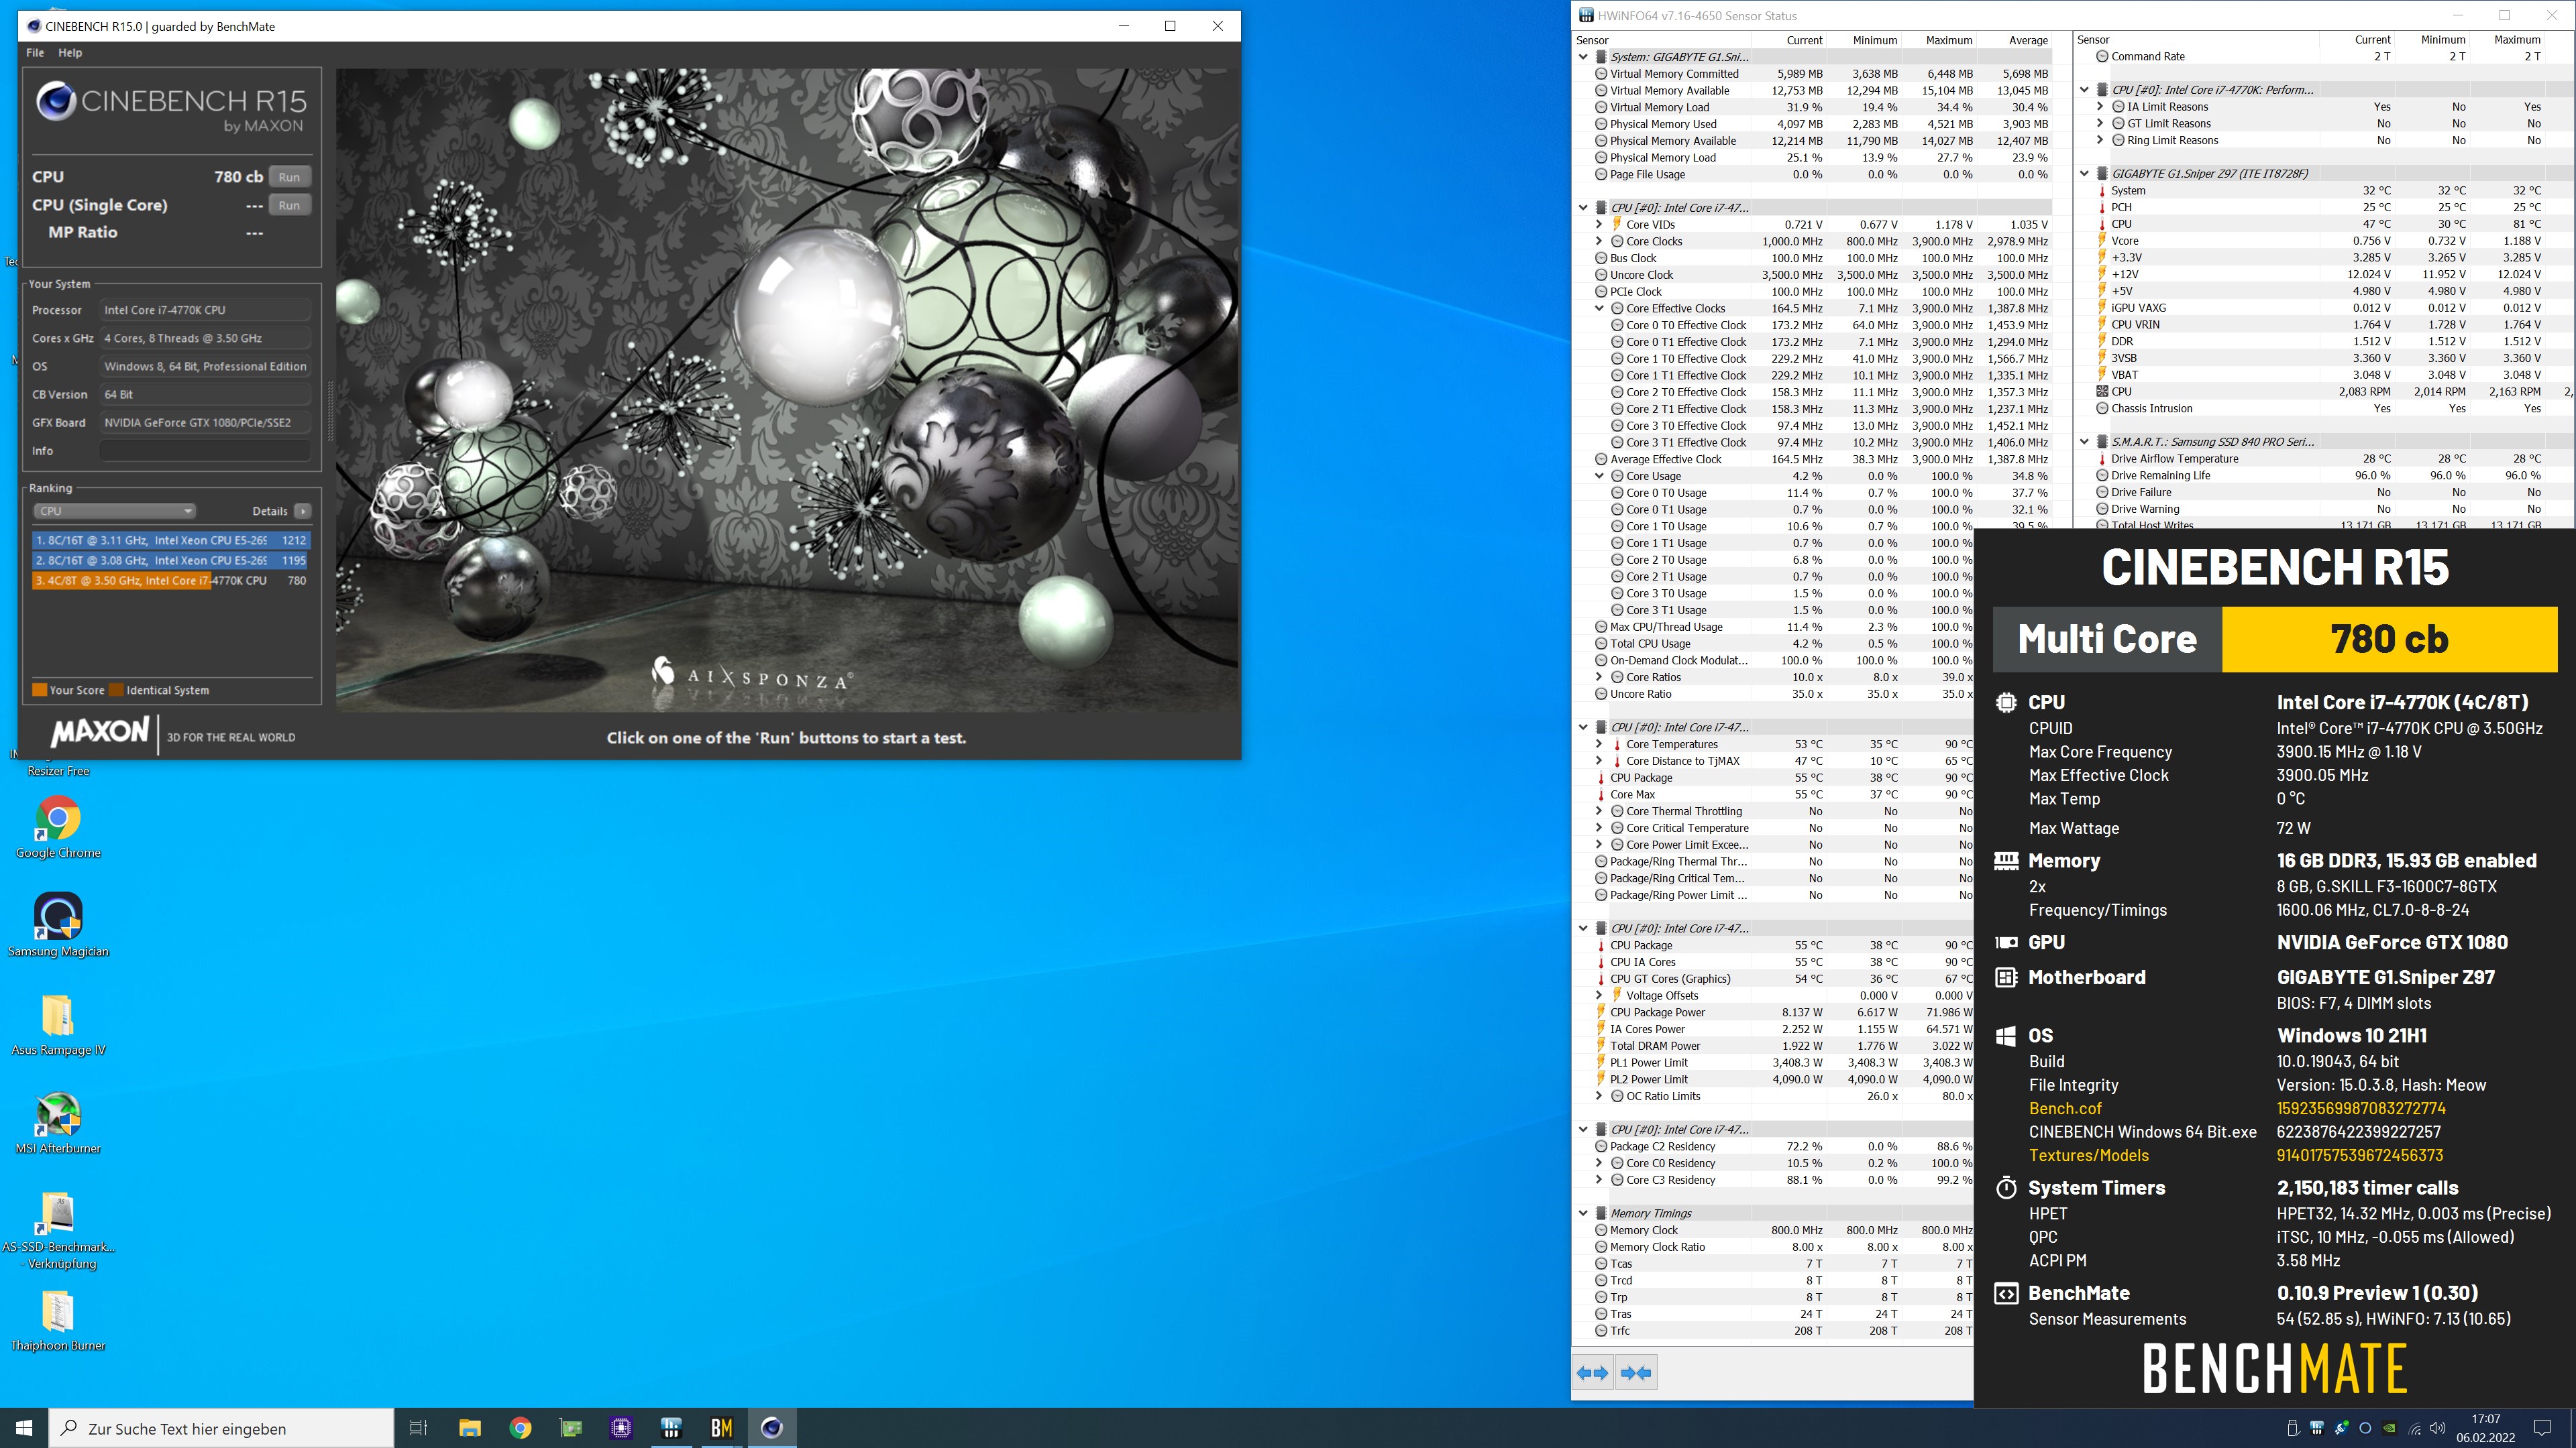
Task: Expand the Core Temperatures row
Action: click(1599, 745)
